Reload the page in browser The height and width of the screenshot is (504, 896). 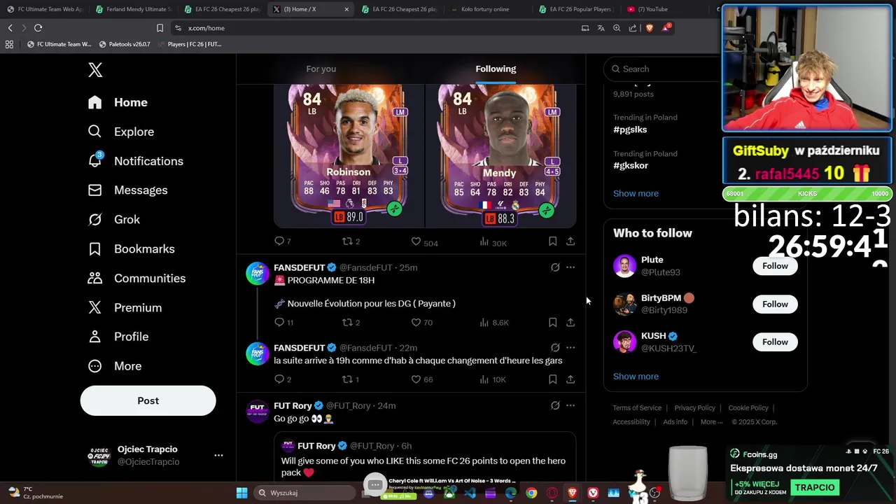click(x=38, y=28)
